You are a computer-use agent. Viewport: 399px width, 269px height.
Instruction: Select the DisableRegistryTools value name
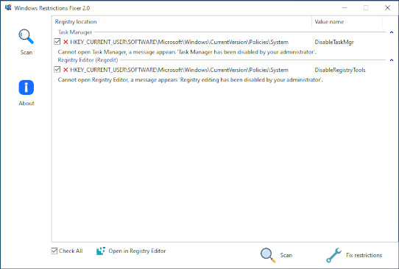coord(340,70)
